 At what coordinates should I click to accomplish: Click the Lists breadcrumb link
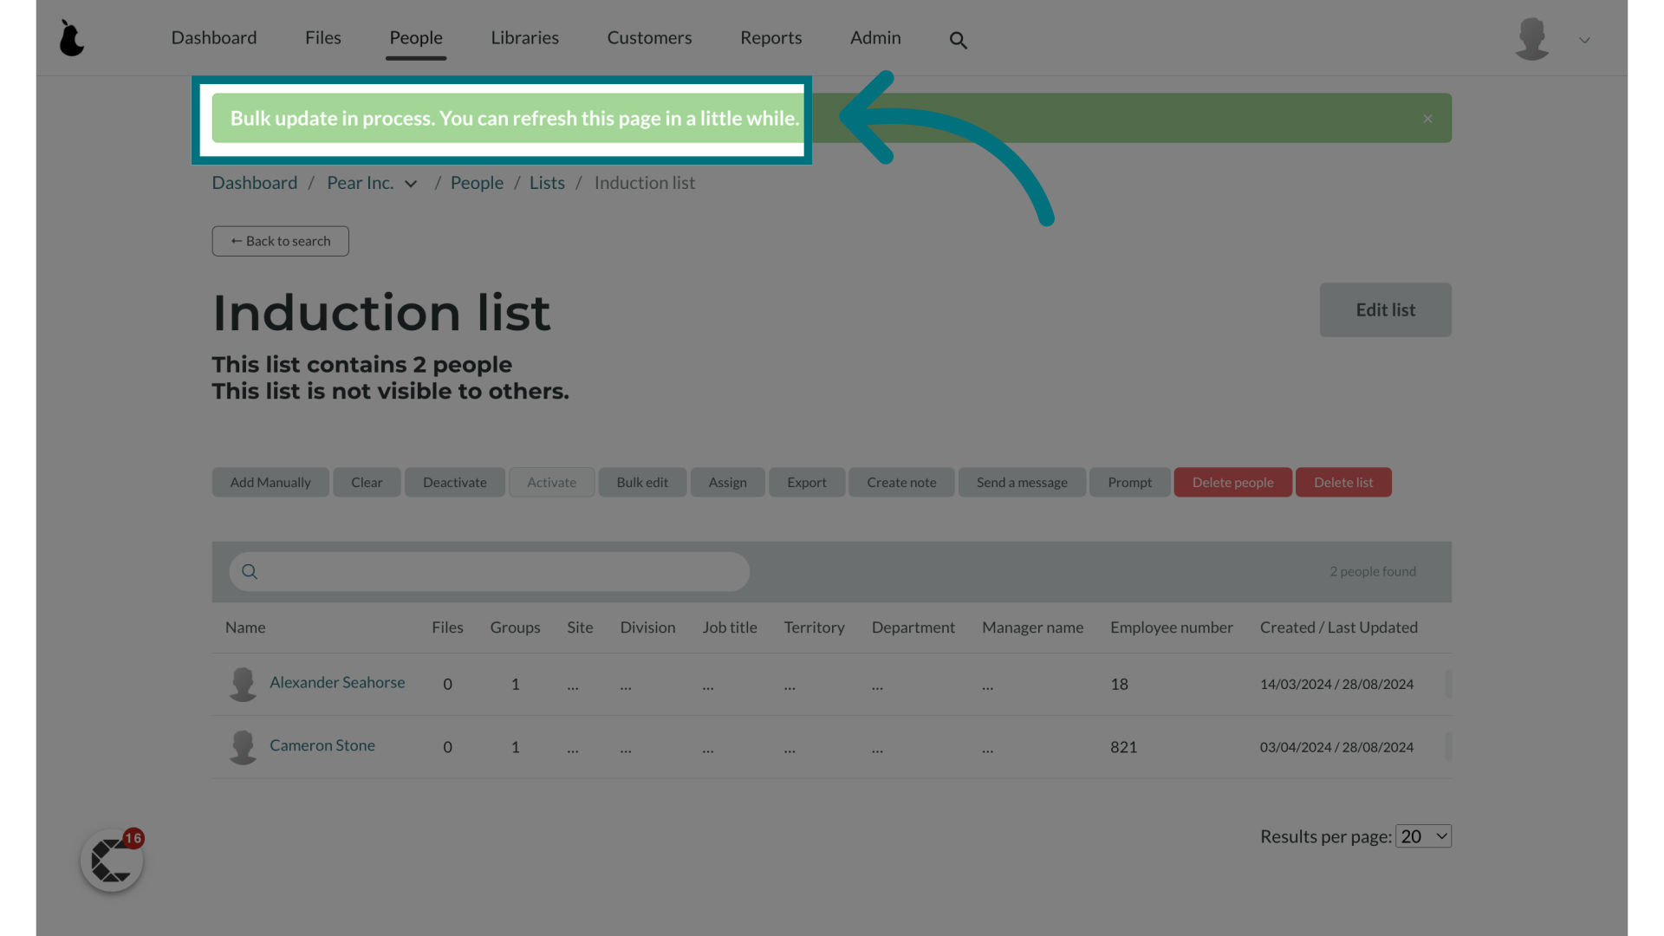click(546, 183)
